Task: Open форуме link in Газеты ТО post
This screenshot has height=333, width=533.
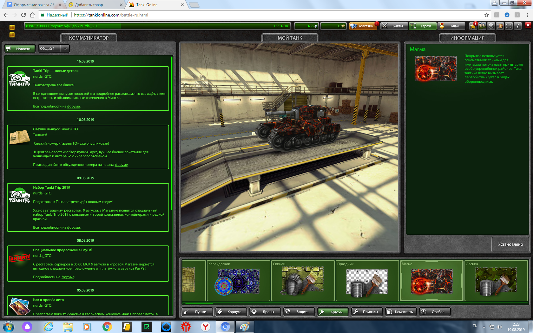Action: 121,165
